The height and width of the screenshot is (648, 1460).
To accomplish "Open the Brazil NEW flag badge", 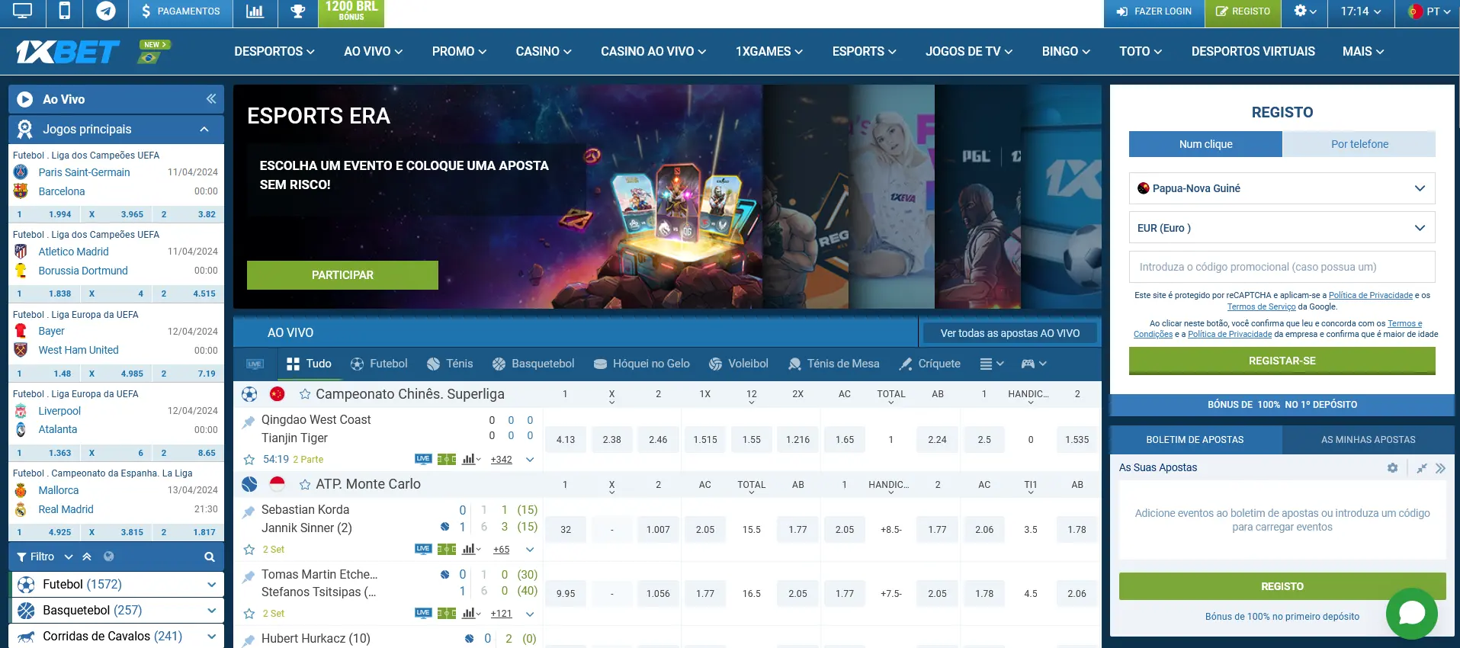I will (153, 52).
